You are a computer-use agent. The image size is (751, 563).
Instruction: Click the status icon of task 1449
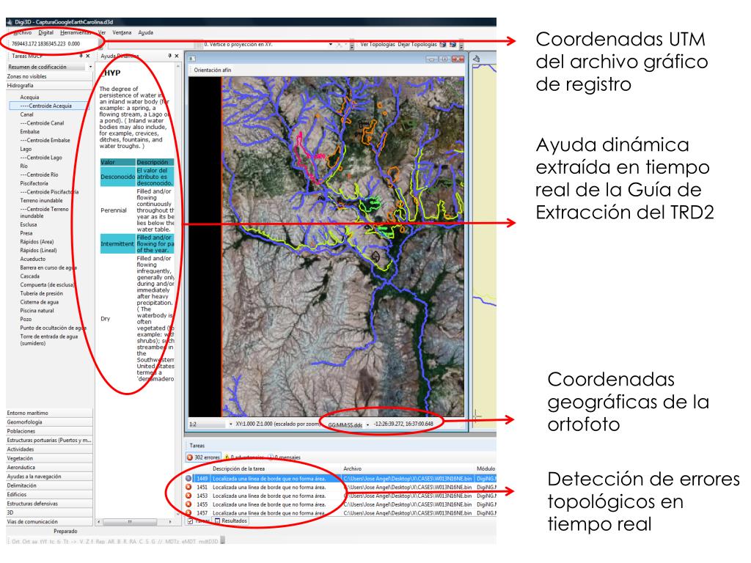tap(188, 478)
